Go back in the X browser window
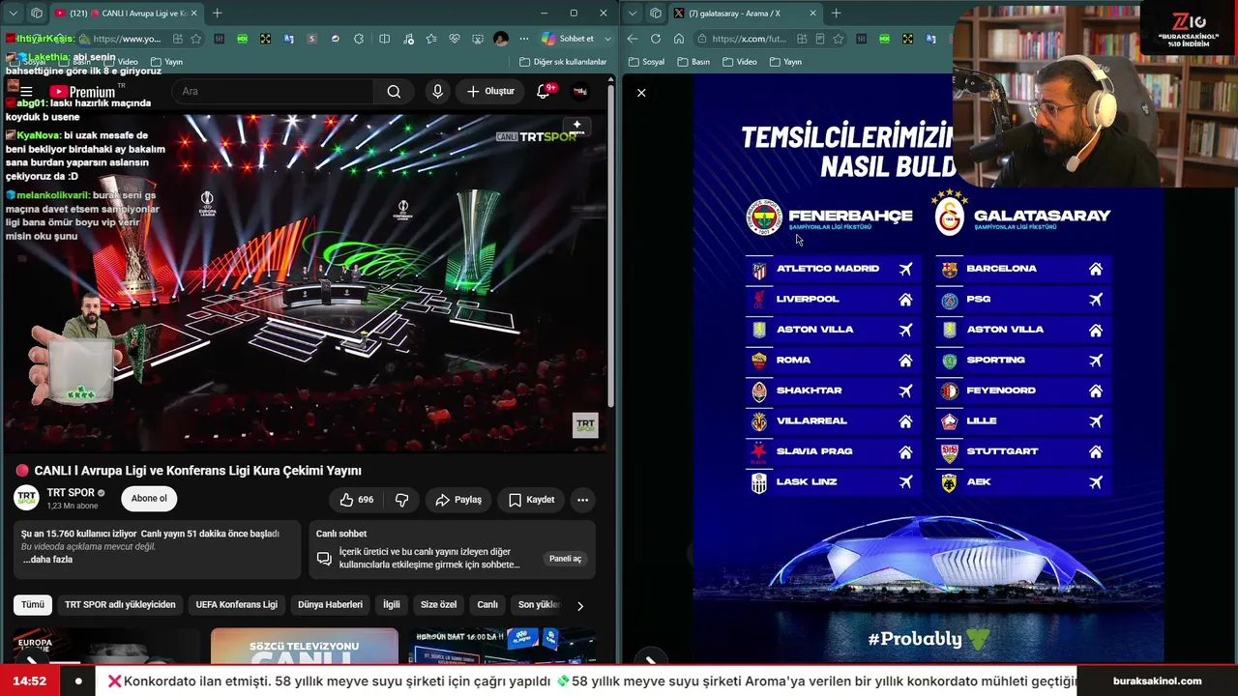 pos(633,39)
